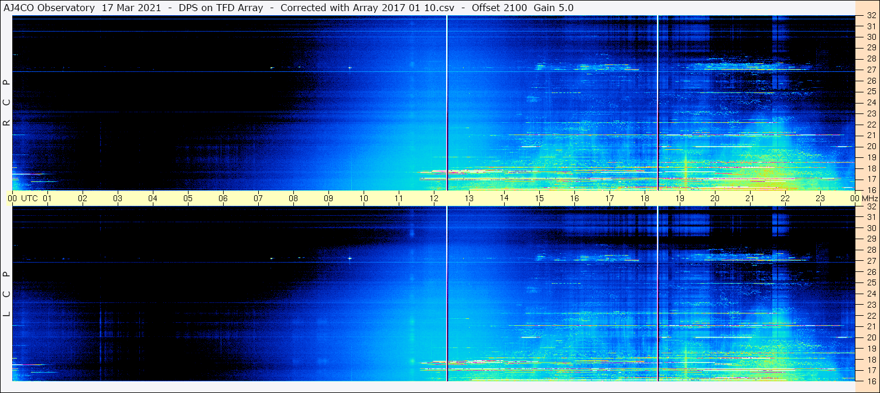Click the 07 hour time axis label
Screen dimensions: 880x393
258,198
